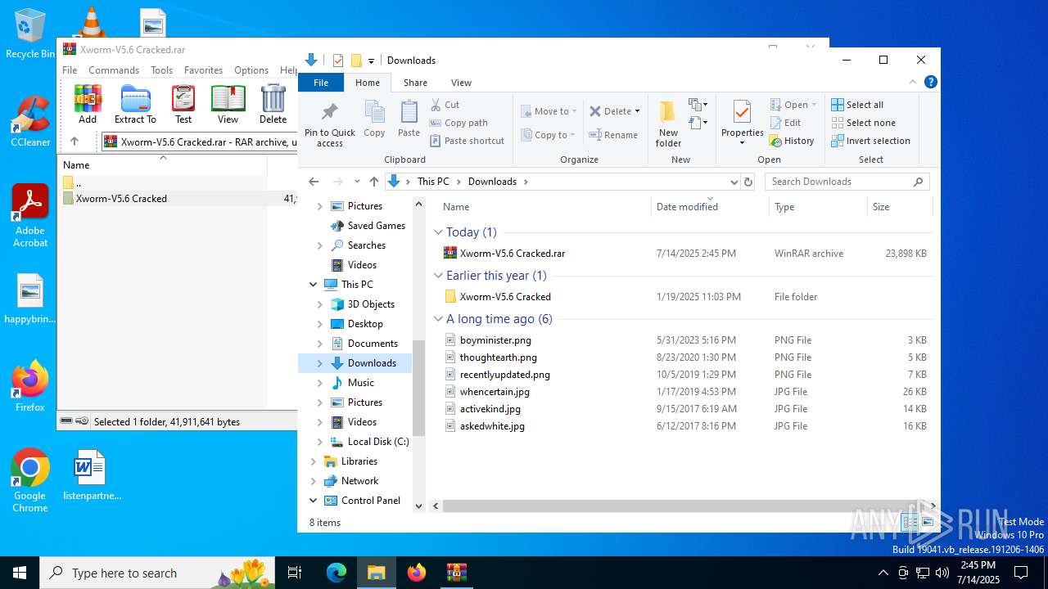Image resolution: width=1048 pixels, height=589 pixels.
Task: Click the WinRAR Add archive icon
Action: coord(88,104)
